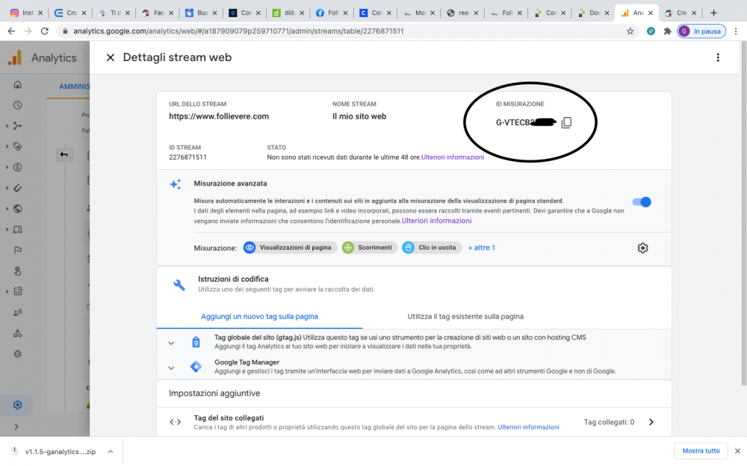The image size is (747, 466).
Task: Expand the sidebar with bottom arrow
Action: [x=16, y=426]
